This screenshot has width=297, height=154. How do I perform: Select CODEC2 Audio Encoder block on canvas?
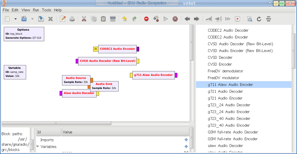tap(117, 49)
